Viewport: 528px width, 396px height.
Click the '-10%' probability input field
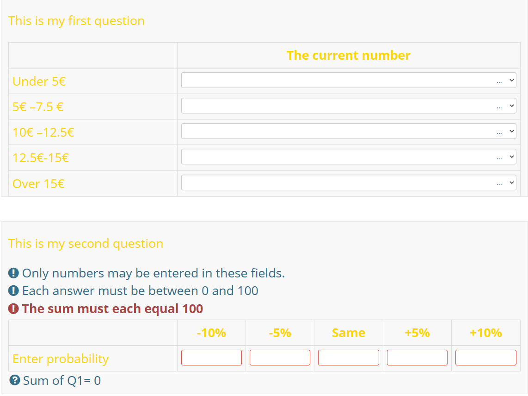[x=211, y=358]
